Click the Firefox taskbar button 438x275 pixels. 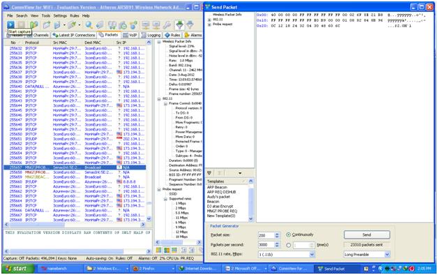153,269
